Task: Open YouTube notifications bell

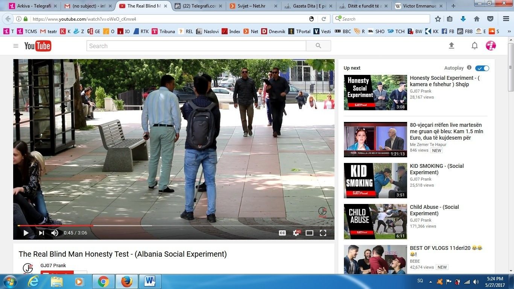Action: point(474,46)
